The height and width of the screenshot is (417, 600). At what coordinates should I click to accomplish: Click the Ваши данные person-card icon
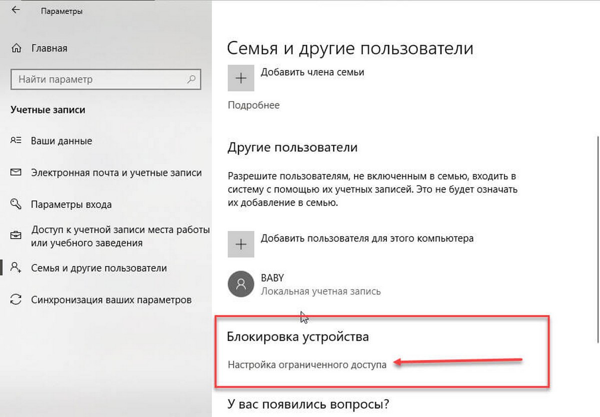16,140
